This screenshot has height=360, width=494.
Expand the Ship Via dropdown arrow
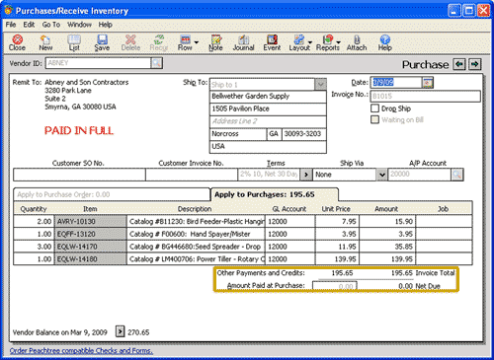coord(381,175)
